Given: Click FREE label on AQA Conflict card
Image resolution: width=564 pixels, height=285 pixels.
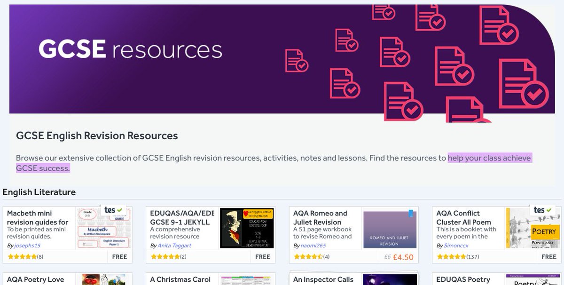Looking at the screenshot, I should pyautogui.click(x=549, y=257).
